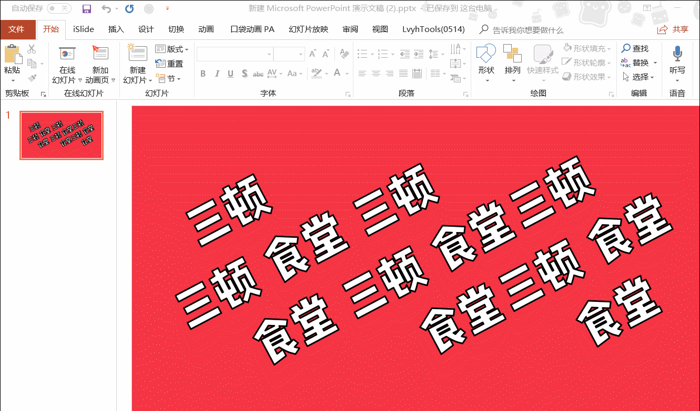Insert a new slide with 新建幻灯片 icon
This screenshot has width=700, height=411.
137,54
